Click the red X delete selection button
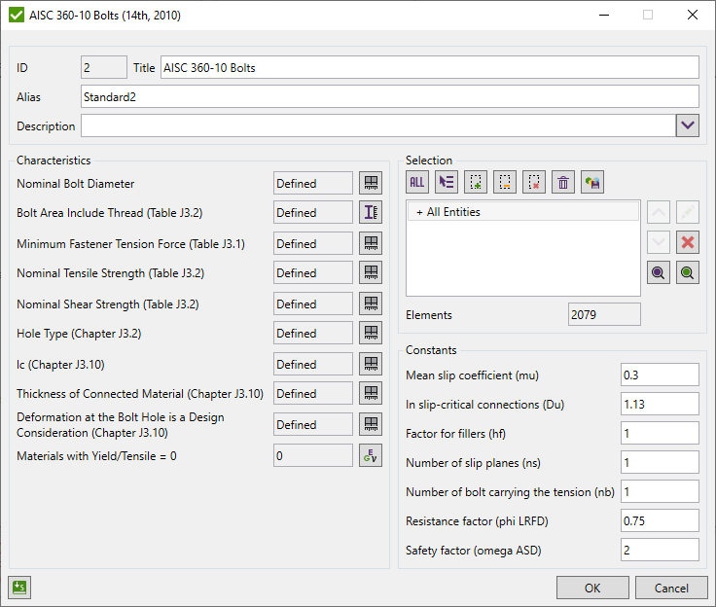The image size is (716, 607). 688,243
